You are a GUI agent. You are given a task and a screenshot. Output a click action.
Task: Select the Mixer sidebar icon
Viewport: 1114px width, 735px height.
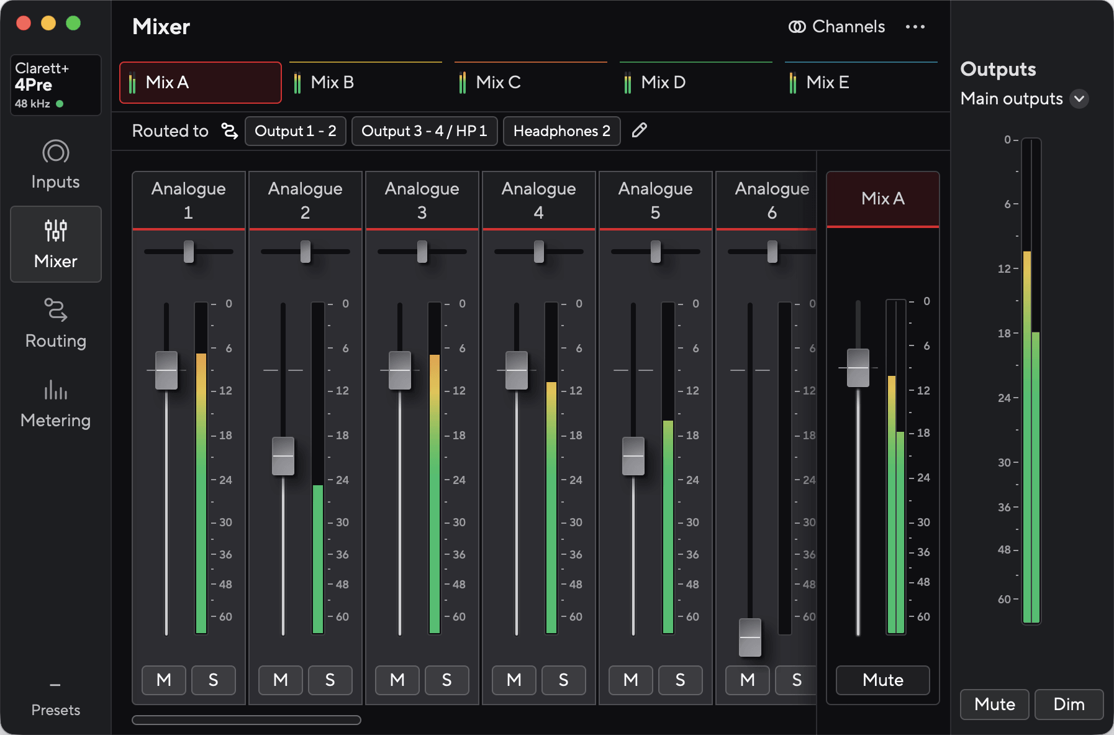pyautogui.click(x=55, y=231)
